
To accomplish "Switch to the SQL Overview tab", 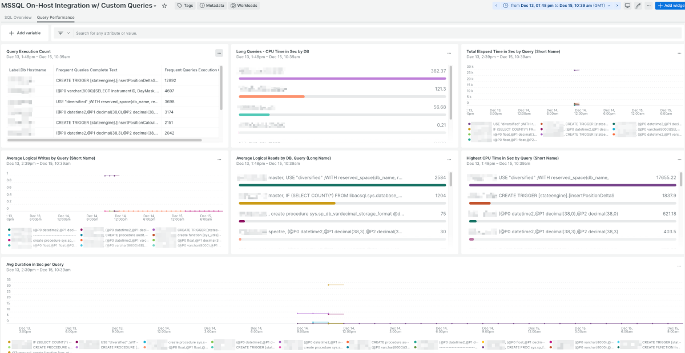I will (18, 18).
